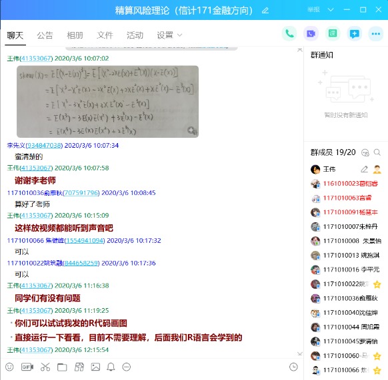Open the three-dots more options menu

[376, 33]
